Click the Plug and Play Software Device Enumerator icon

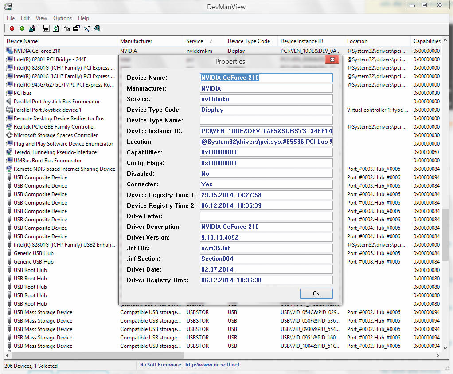pyautogui.click(x=9, y=143)
